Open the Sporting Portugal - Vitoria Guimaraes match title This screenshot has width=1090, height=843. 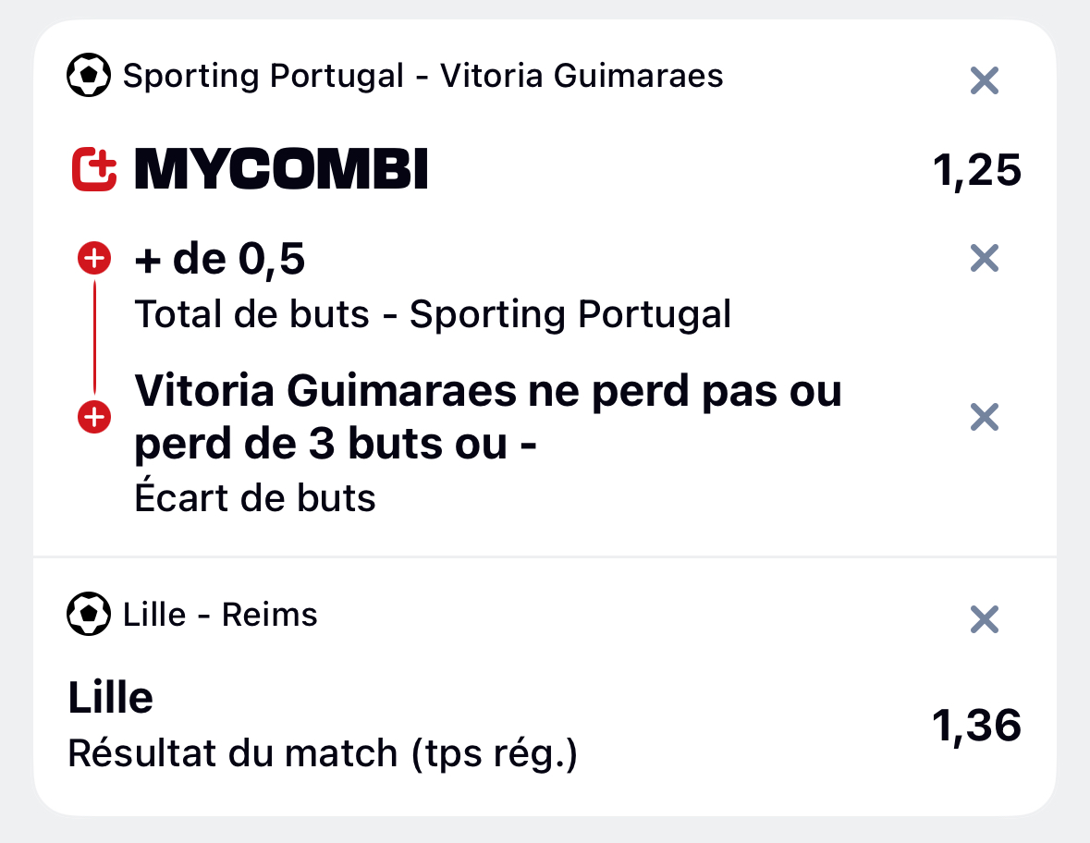pyautogui.click(x=423, y=75)
